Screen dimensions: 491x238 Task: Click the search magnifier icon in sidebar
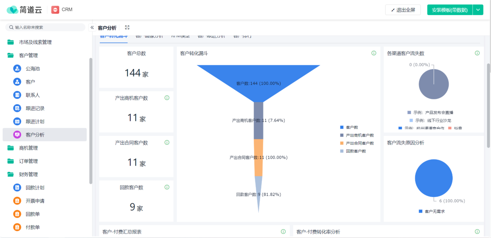(x=11, y=27)
